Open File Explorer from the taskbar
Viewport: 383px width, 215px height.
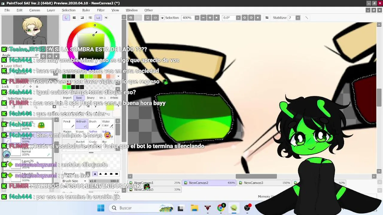[194, 208]
